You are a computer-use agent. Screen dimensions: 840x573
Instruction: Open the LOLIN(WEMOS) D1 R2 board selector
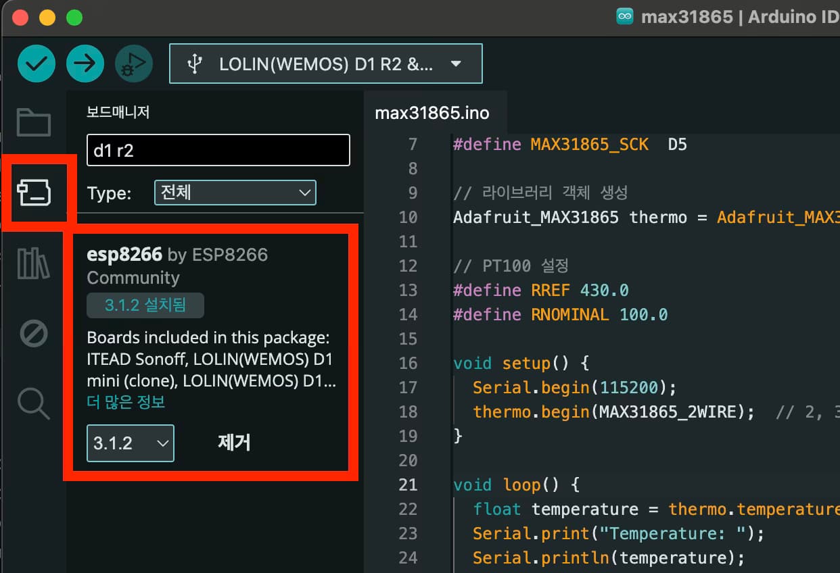click(x=325, y=64)
